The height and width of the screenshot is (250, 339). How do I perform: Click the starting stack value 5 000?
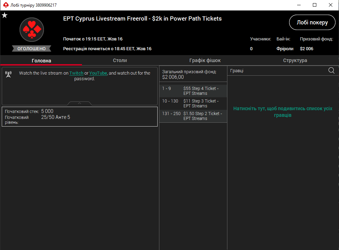click(47, 111)
